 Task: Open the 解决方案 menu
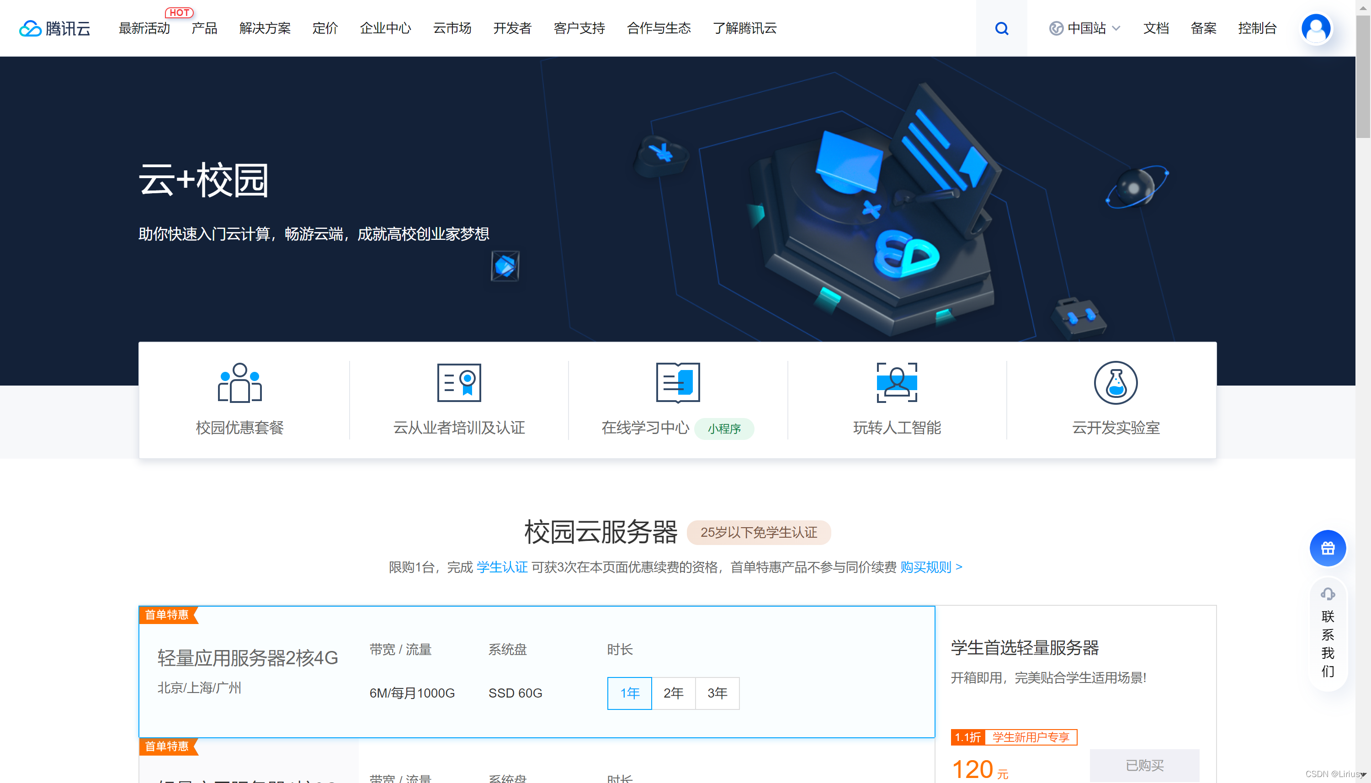[265, 28]
